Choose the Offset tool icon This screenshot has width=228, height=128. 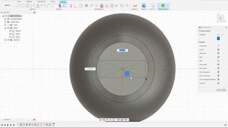[65, 6]
